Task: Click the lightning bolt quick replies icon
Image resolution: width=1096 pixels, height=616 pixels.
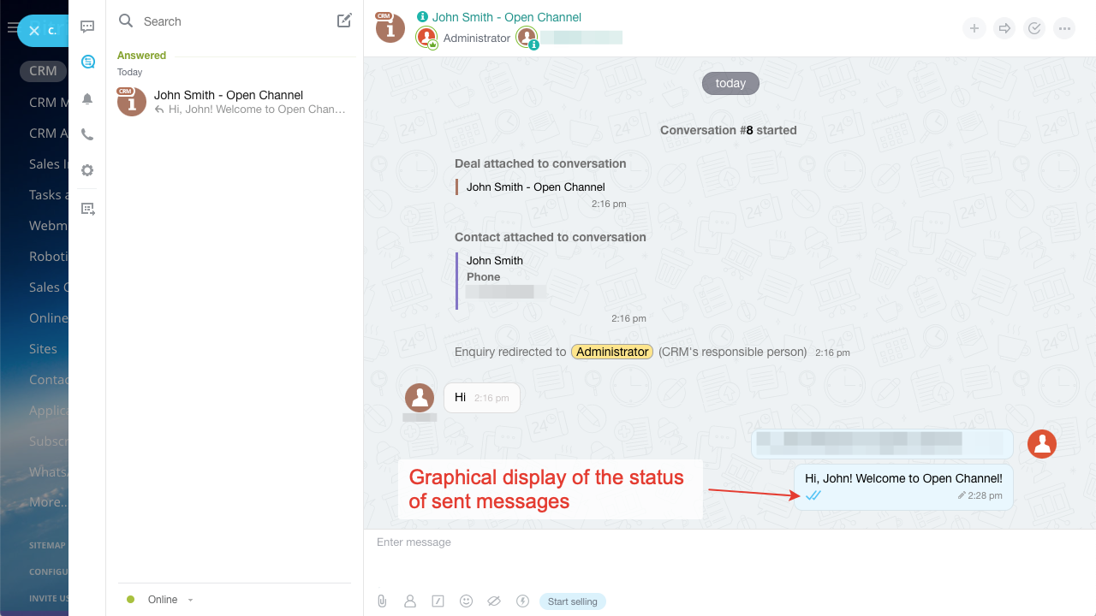Action: tap(522, 601)
